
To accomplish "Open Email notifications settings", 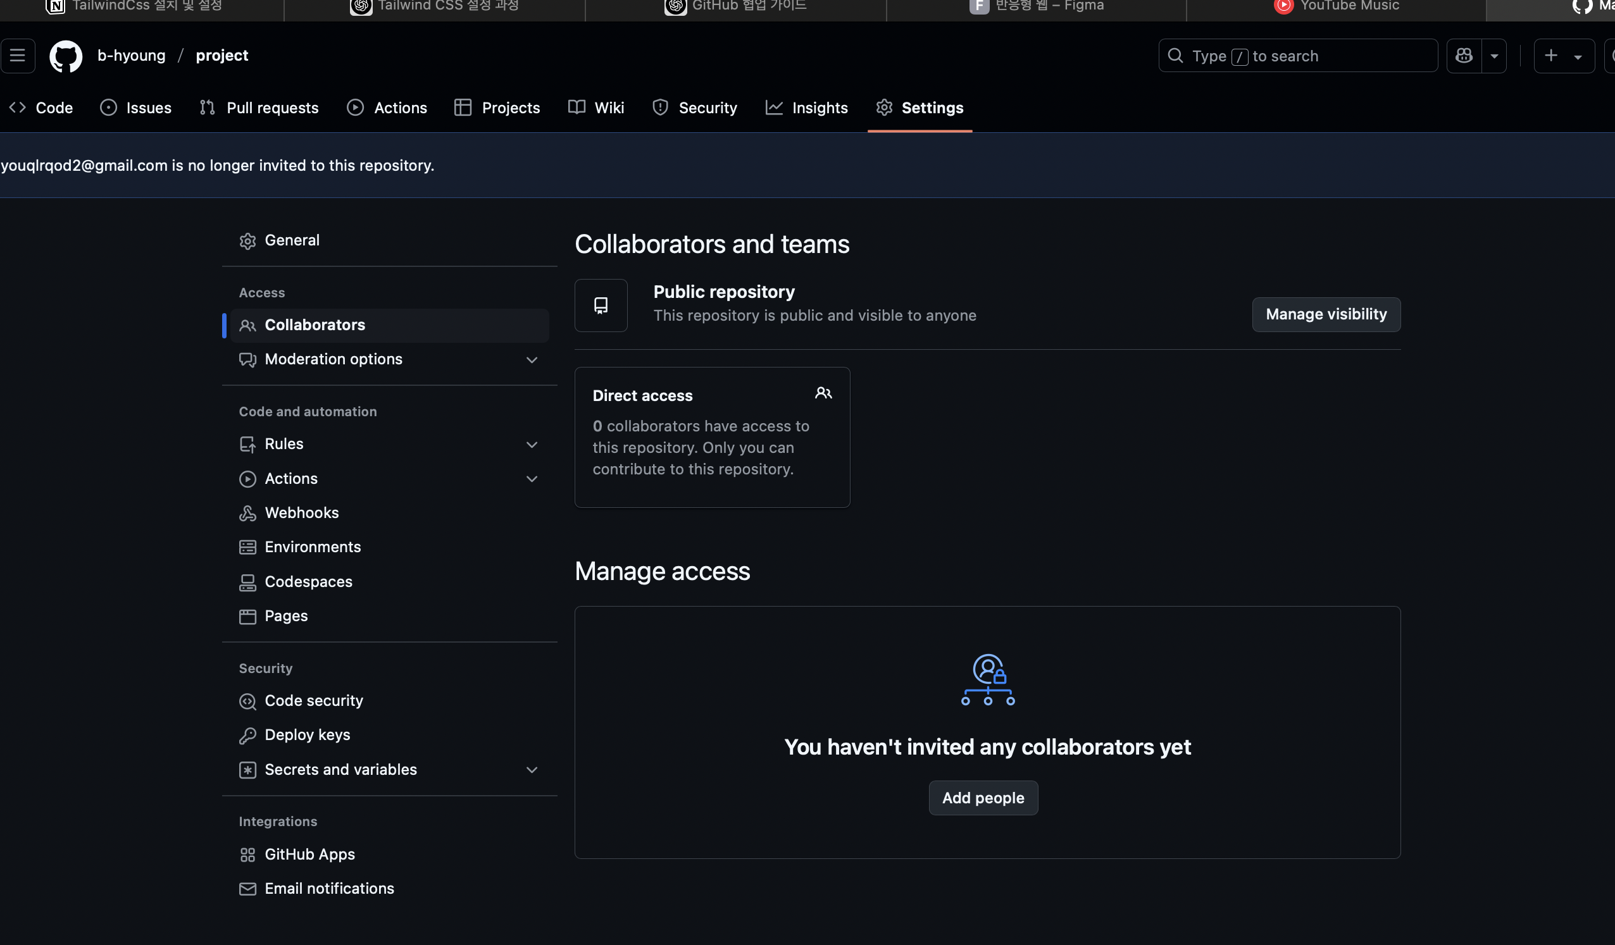I will coord(330,888).
